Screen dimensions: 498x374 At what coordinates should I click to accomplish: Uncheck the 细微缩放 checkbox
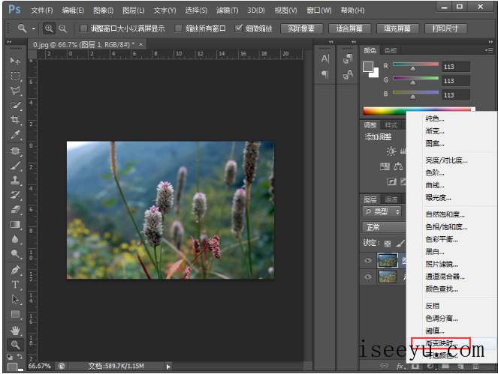(x=239, y=28)
